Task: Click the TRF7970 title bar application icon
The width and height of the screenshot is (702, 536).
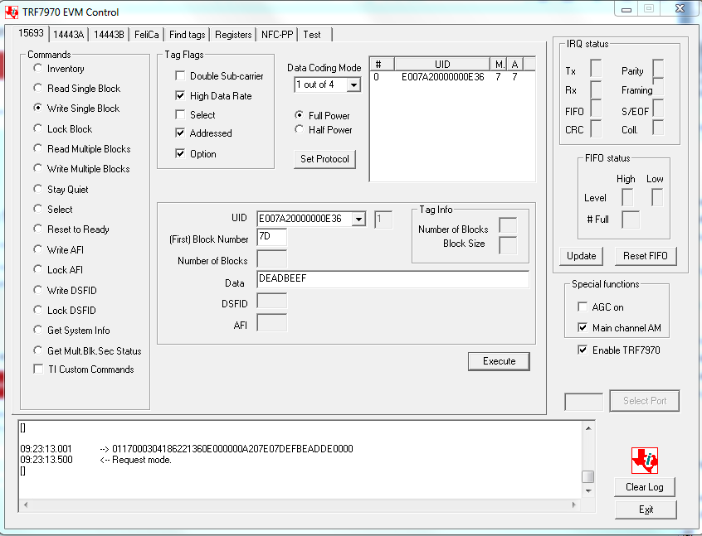Action: tap(11, 12)
